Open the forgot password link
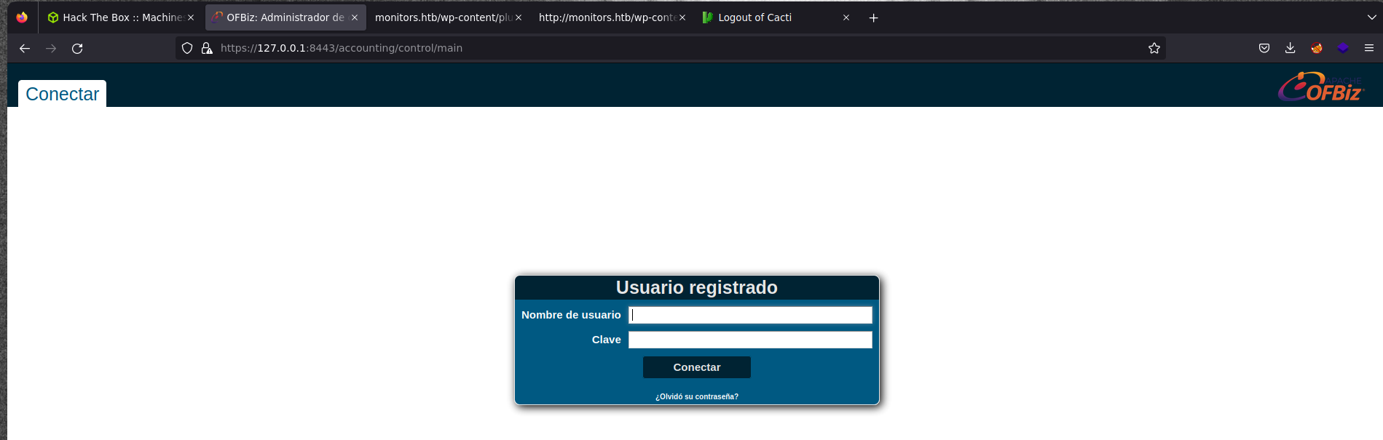The height and width of the screenshot is (440, 1383). pyautogui.click(x=696, y=397)
